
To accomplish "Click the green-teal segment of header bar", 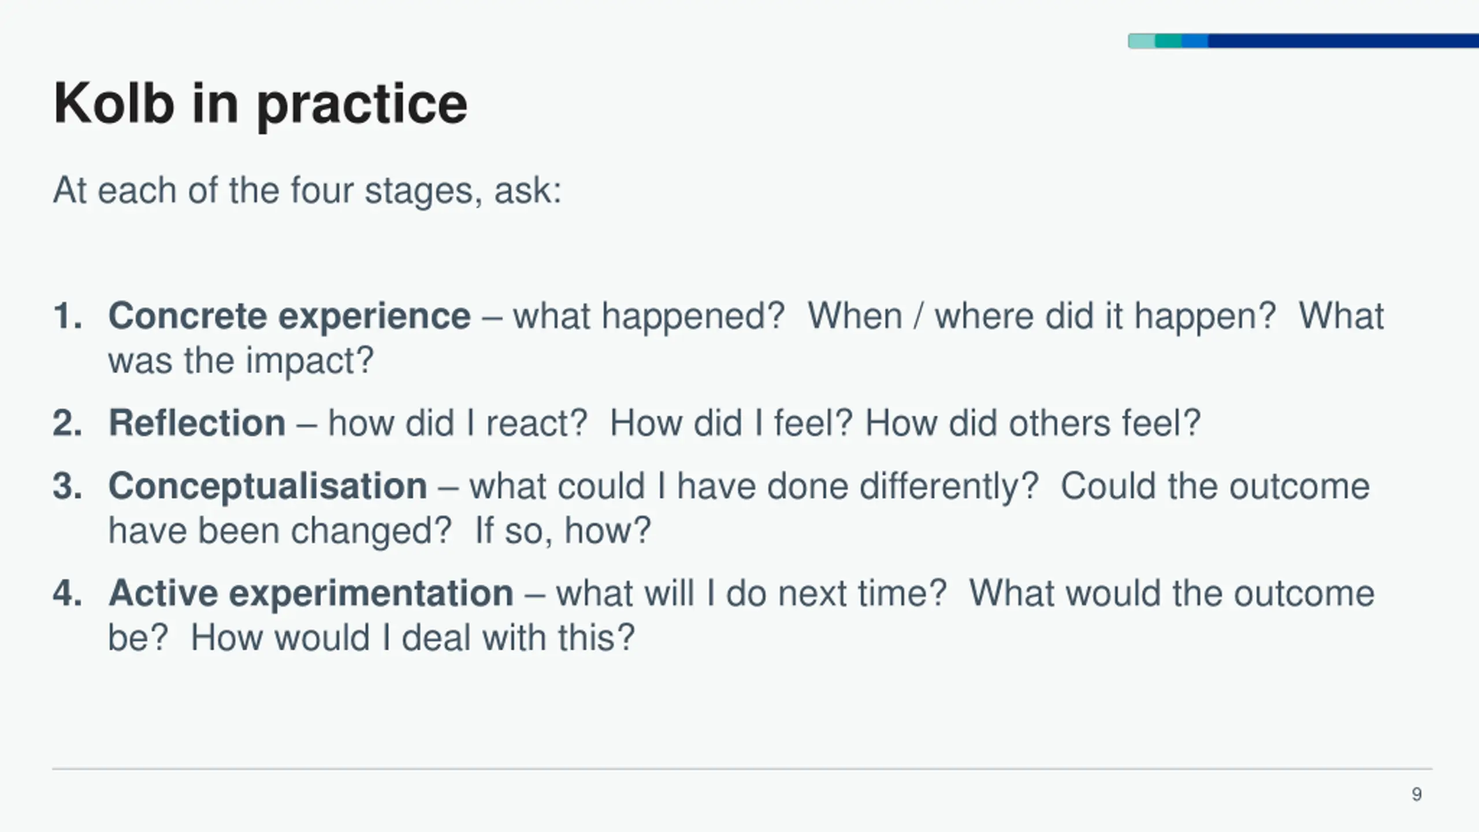I will point(1168,41).
